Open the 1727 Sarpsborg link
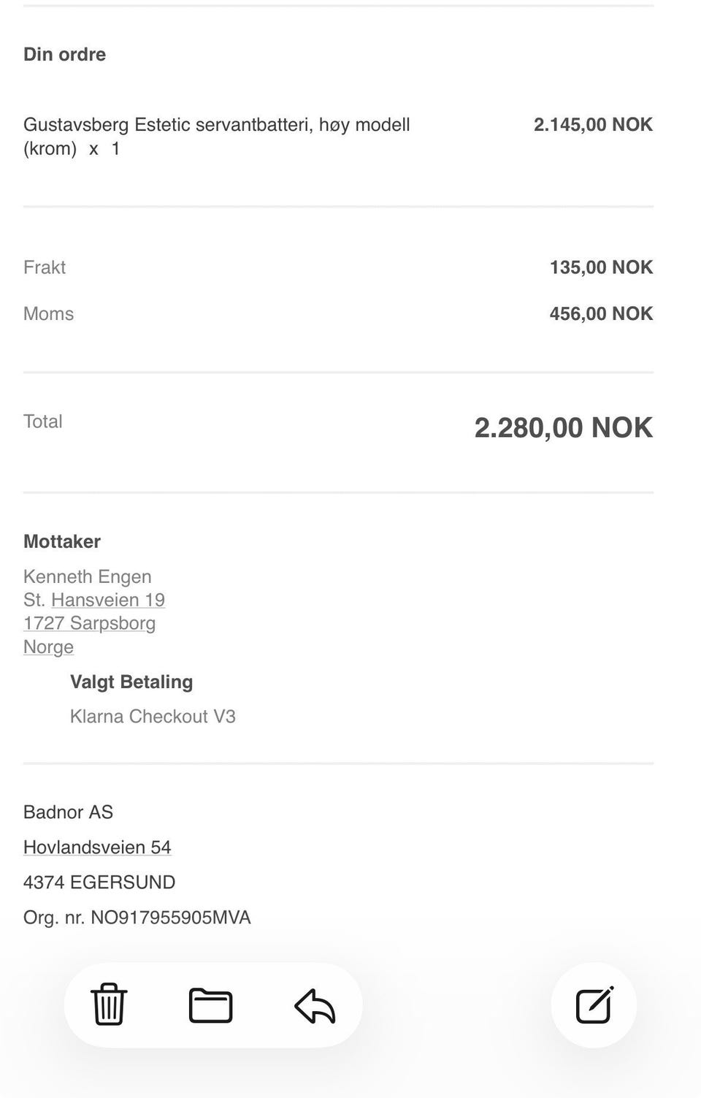Image resolution: width=701 pixels, height=1098 pixels. coord(89,623)
